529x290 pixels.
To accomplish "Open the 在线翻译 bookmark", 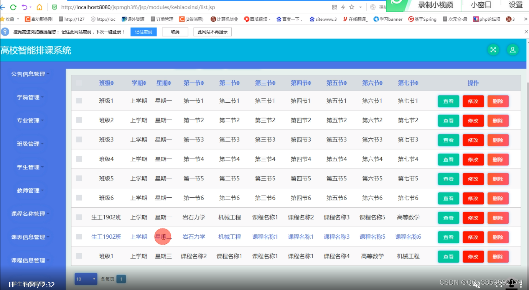I will click(x=355, y=19).
